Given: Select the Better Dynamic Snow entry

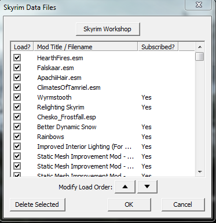Looking at the screenshot, I should 67,127.
